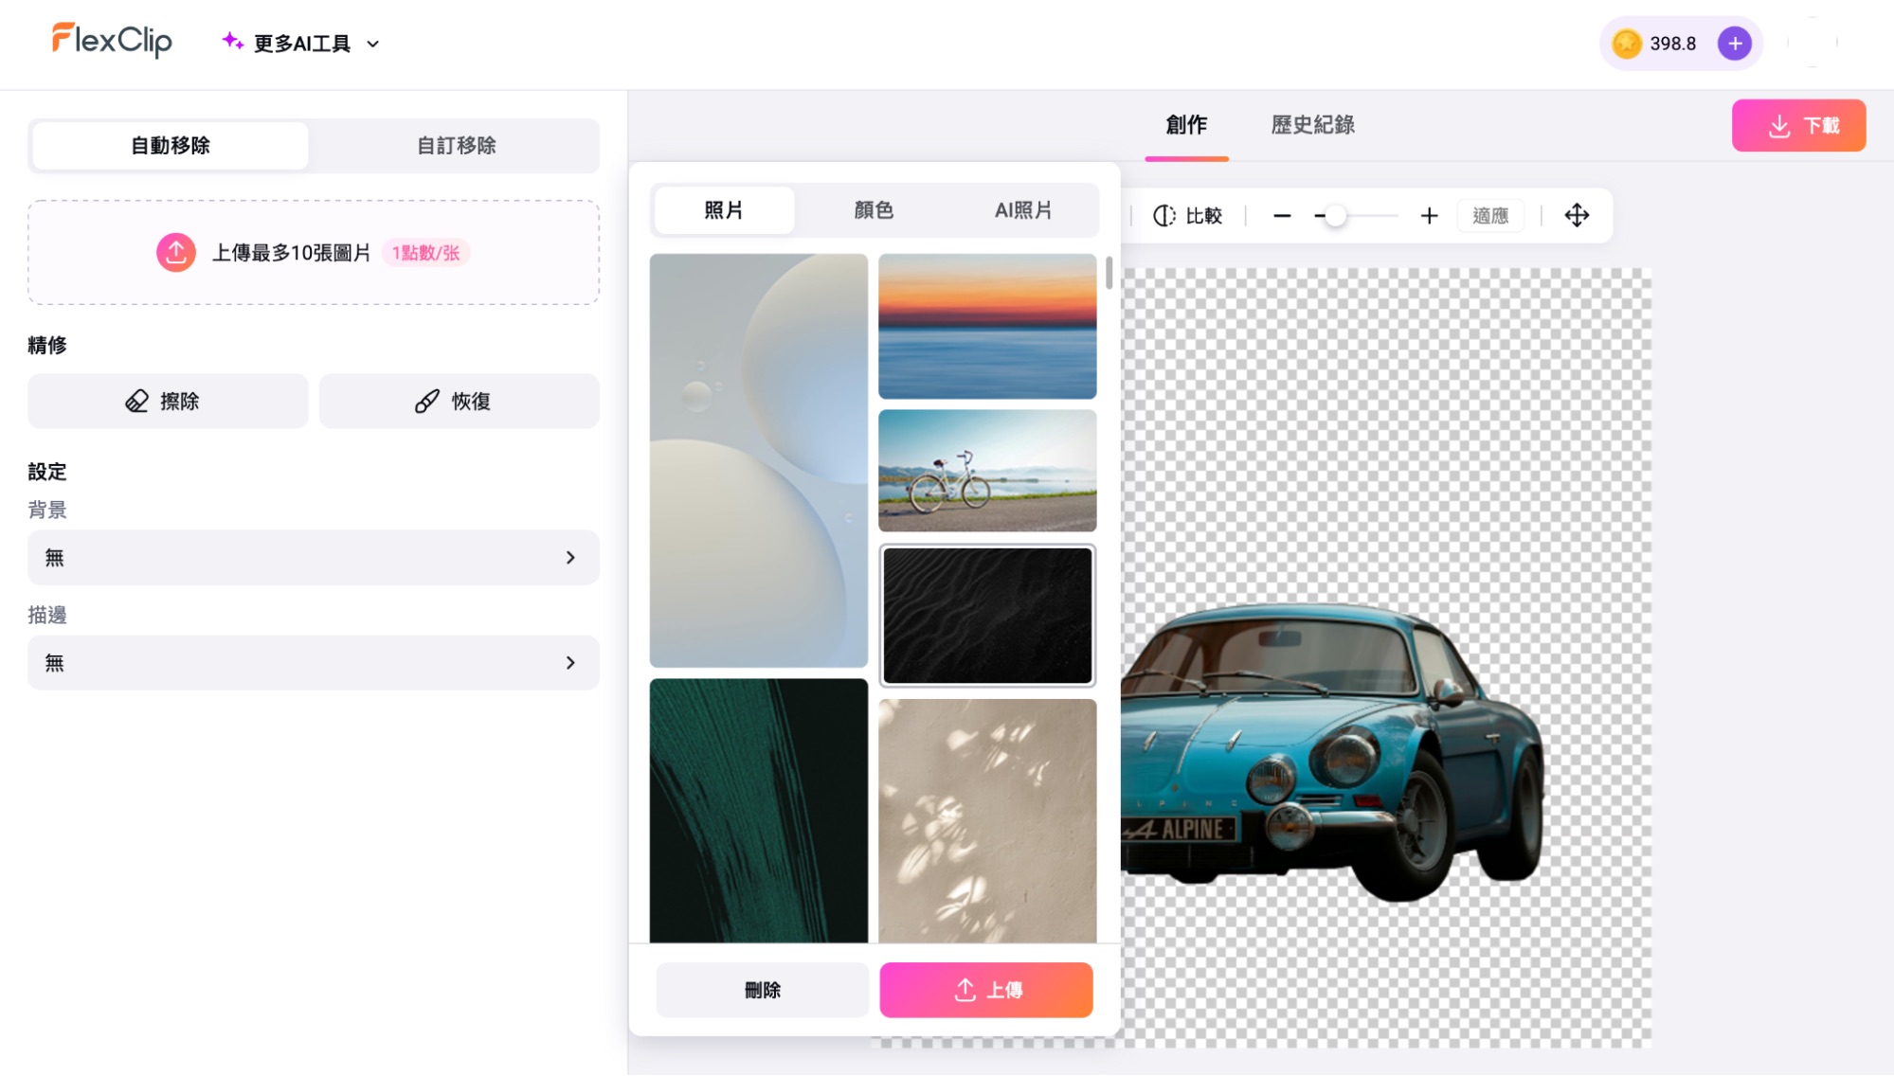The width and height of the screenshot is (1894, 1076).
Task: Expand the 描邊 setting row
Action: (314, 663)
